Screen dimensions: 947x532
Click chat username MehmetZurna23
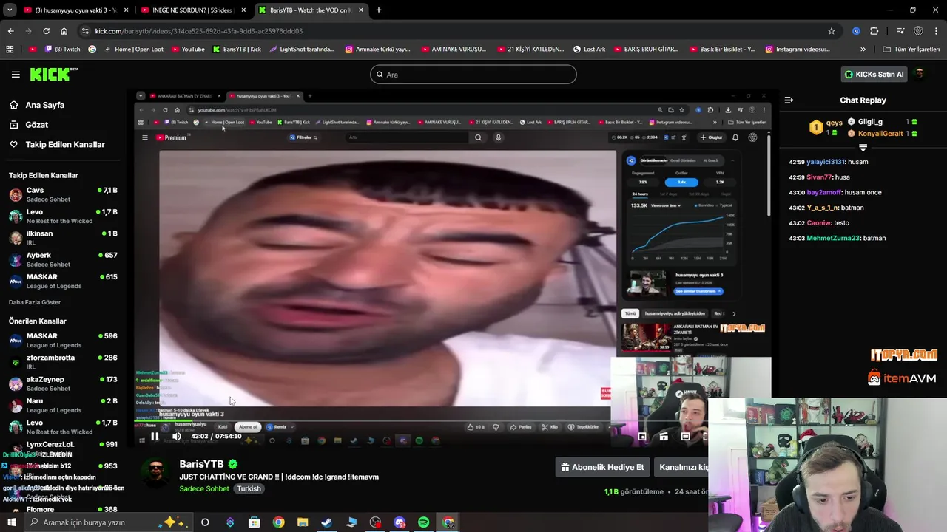(833, 239)
